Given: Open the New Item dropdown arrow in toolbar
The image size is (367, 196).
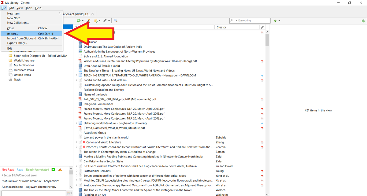Looking at the screenshot, I should pyautogui.click(x=83, y=20).
